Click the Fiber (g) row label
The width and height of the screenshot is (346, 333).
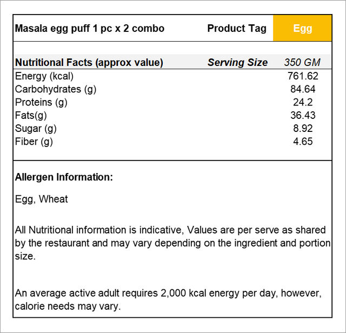point(34,142)
